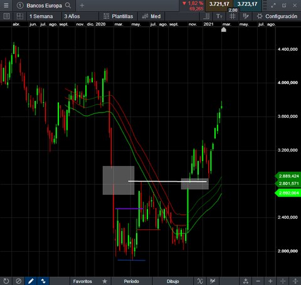
Task: Open the Plantillas templates menu
Action: click(119, 16)
